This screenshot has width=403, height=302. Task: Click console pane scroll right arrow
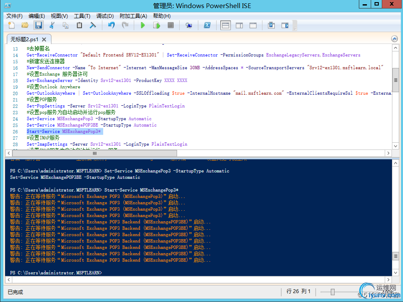tap(389, 279)
